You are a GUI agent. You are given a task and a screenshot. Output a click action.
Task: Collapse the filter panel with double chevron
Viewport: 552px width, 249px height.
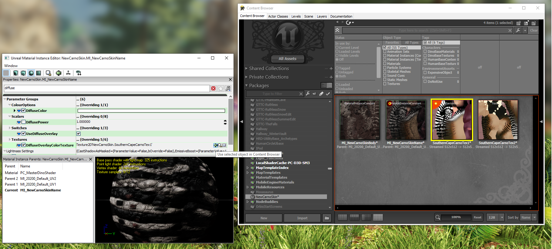[337, 30]
